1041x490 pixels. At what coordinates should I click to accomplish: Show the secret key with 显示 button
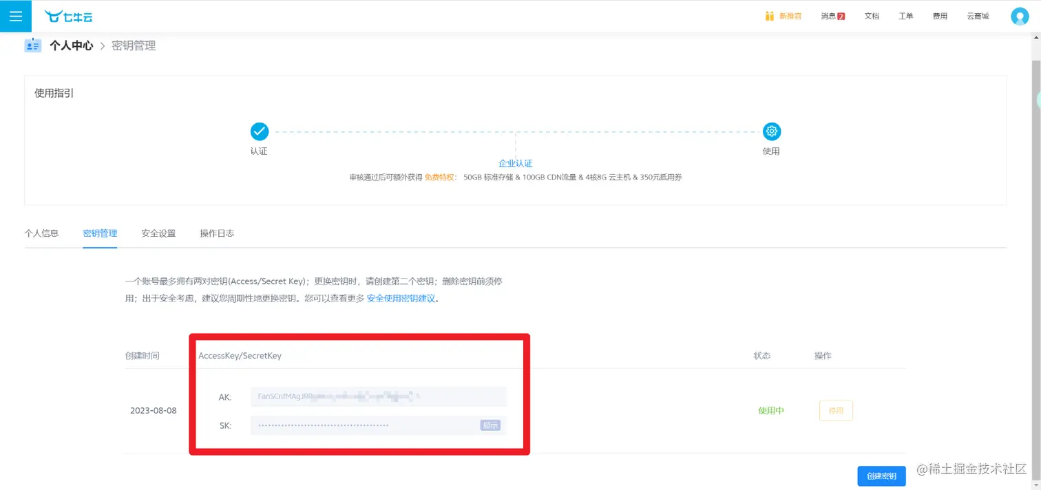pyautogui.click(x=490, y=425)
